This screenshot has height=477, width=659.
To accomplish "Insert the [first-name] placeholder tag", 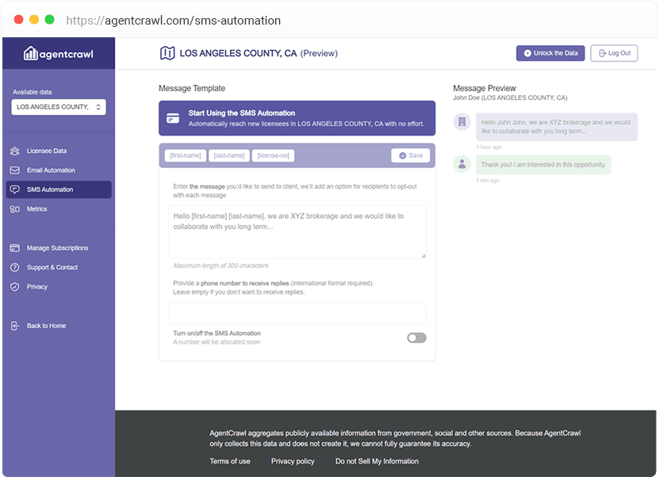I will 186,156.
